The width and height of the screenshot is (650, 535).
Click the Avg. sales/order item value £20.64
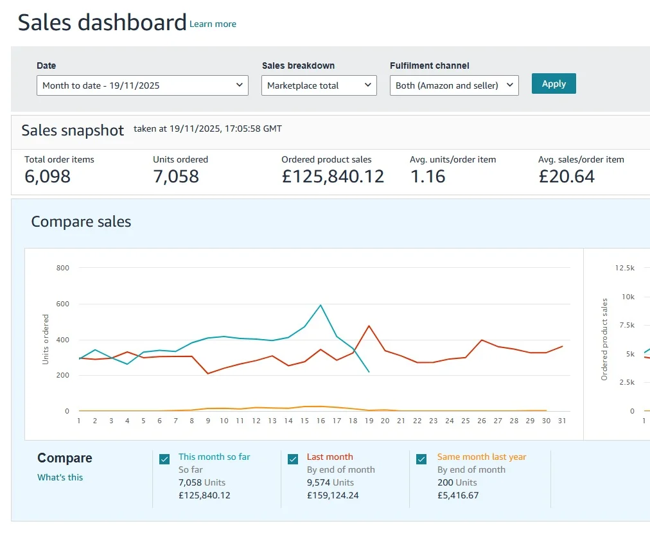point(567,177)
